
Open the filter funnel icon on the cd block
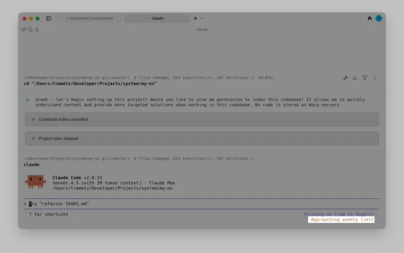pyautogui.click(x=365, y=78)
